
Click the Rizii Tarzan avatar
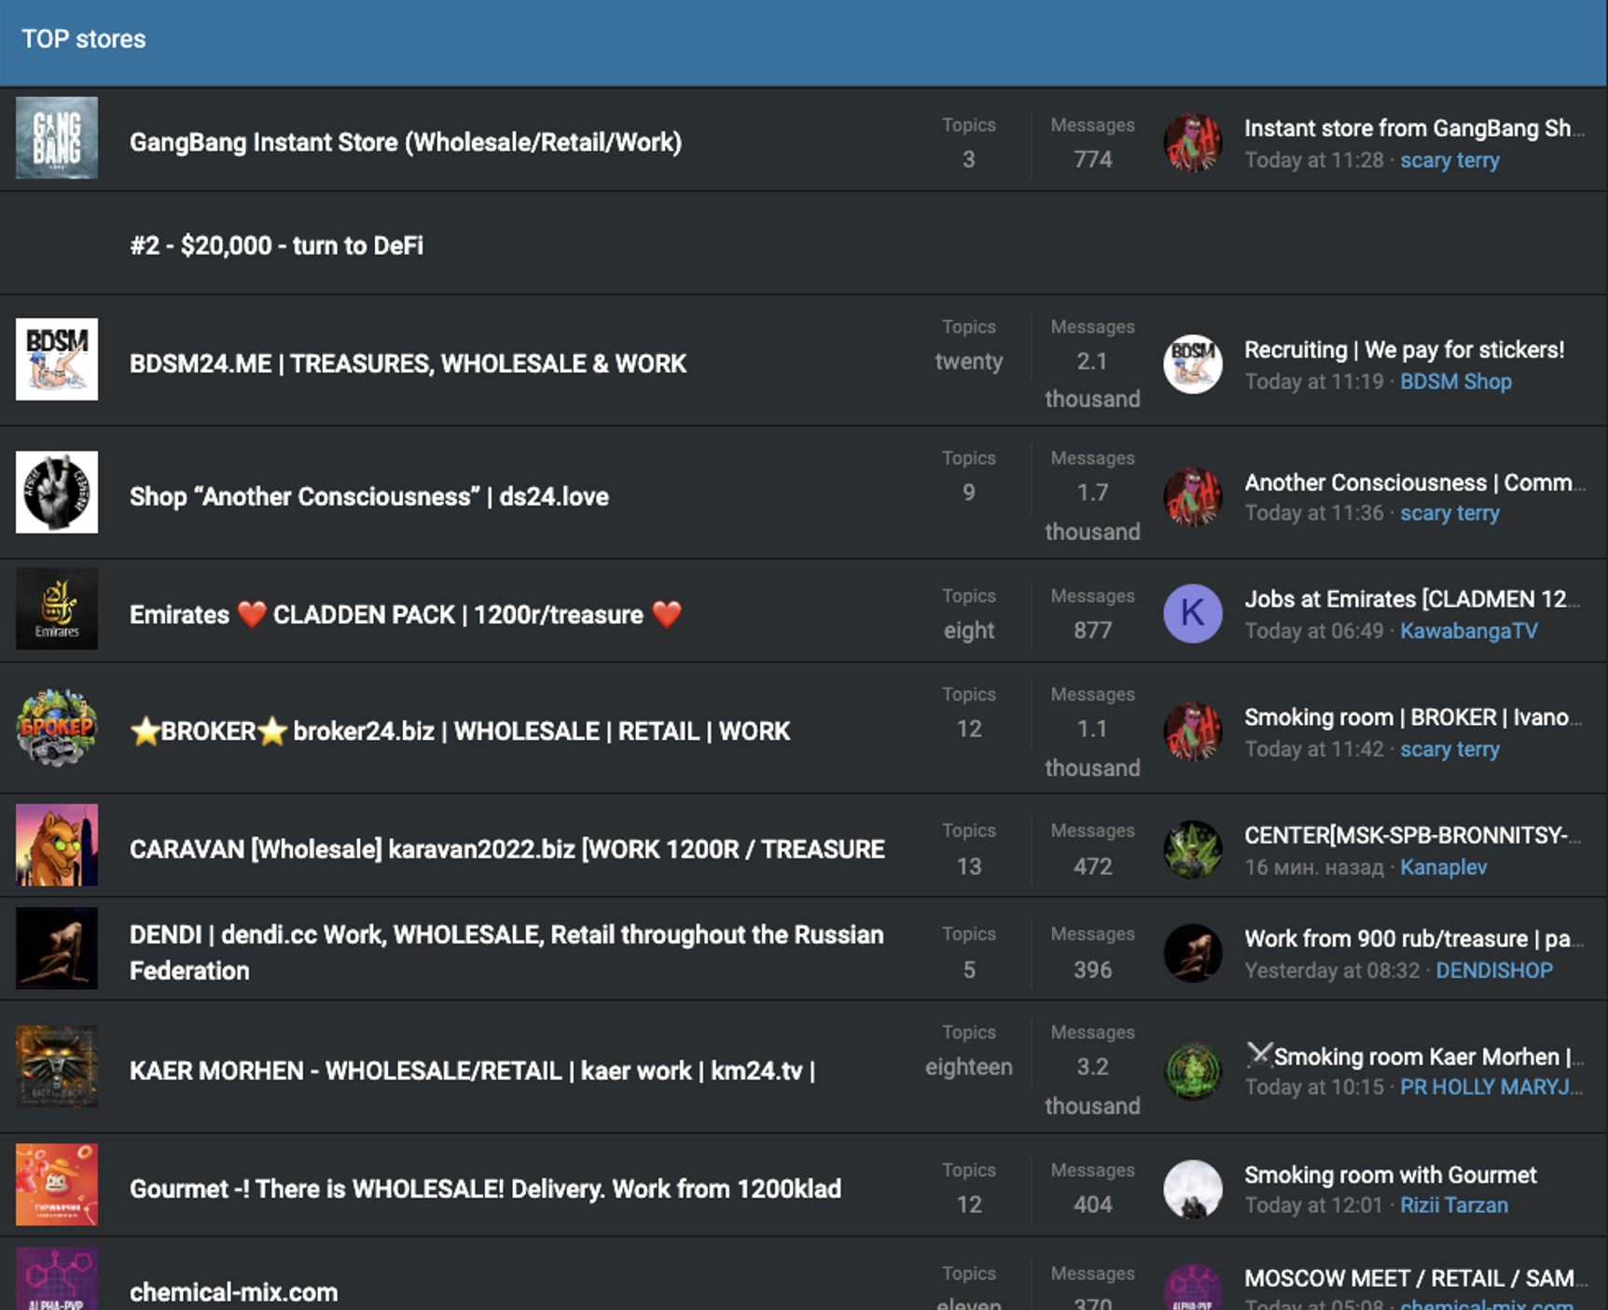point(1193,1189)
